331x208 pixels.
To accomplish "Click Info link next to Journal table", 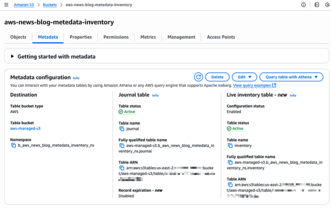I will point(155,95).
